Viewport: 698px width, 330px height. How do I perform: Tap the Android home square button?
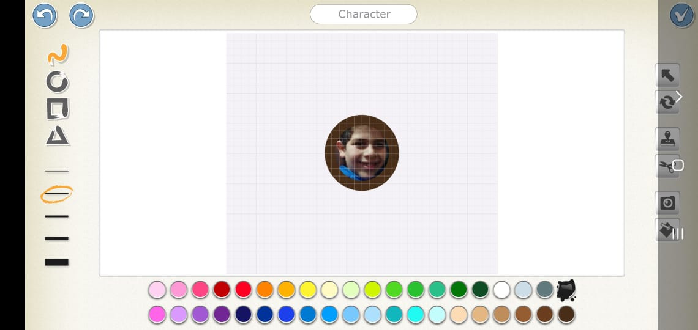click(678, 165)
